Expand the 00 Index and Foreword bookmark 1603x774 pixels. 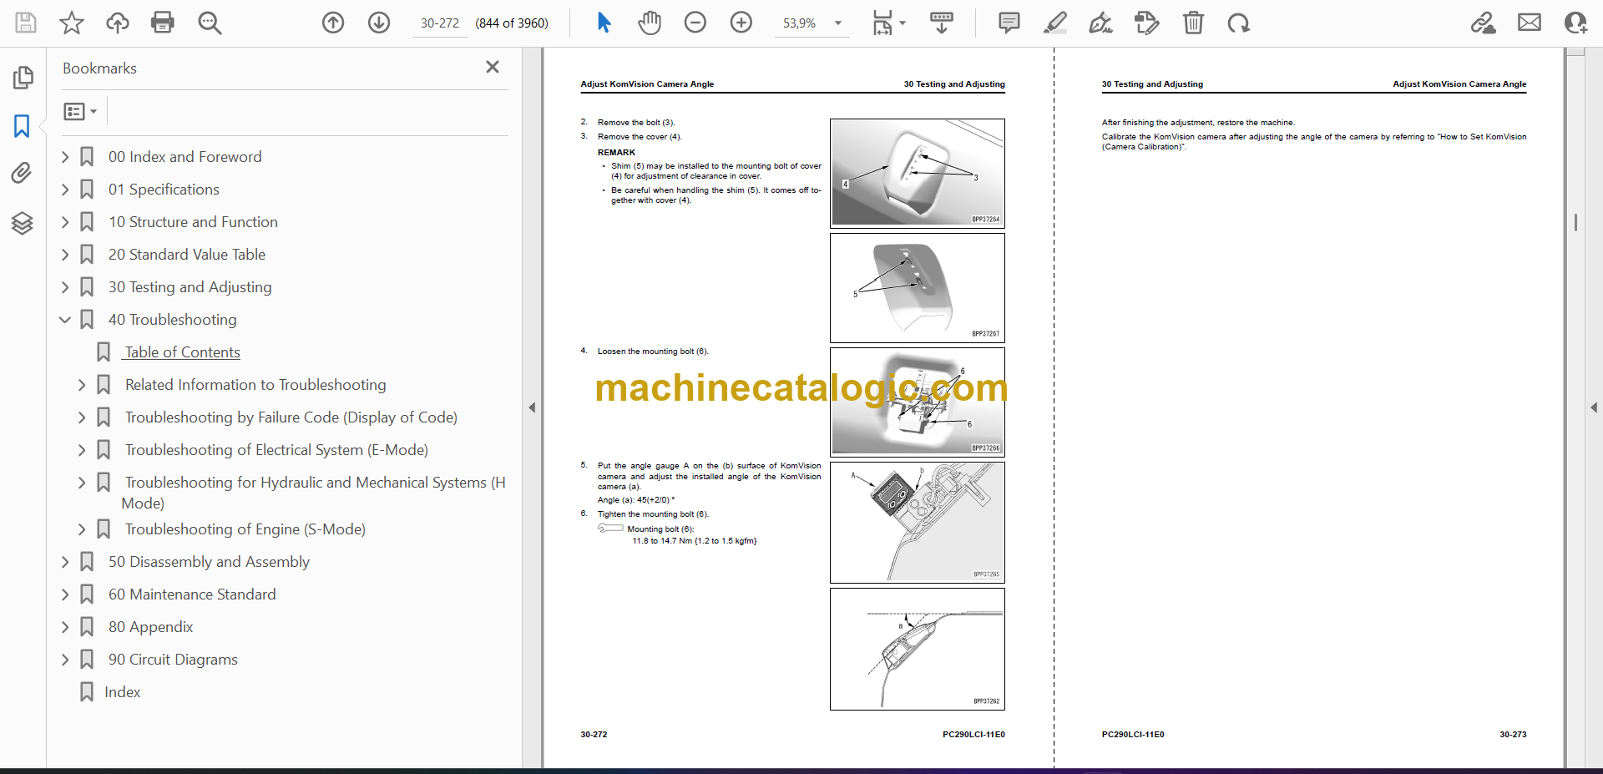[65, 156]
